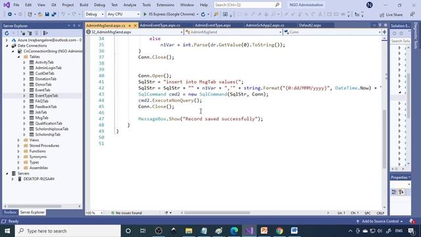Open the Build menu

tap(84, 5)
